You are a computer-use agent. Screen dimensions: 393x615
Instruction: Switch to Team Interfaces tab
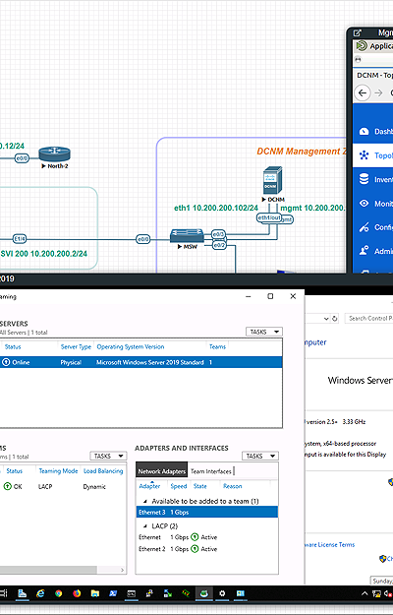tap(211, 471)
